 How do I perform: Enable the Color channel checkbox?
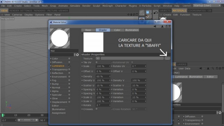(x=69, y=58)
